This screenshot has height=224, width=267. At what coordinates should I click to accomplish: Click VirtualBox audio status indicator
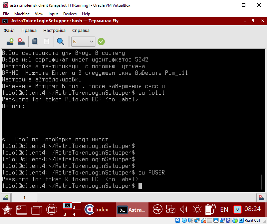(190, 220)
